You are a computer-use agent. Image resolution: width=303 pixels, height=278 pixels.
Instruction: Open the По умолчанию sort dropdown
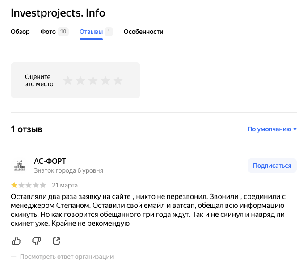tap(272, 129)
